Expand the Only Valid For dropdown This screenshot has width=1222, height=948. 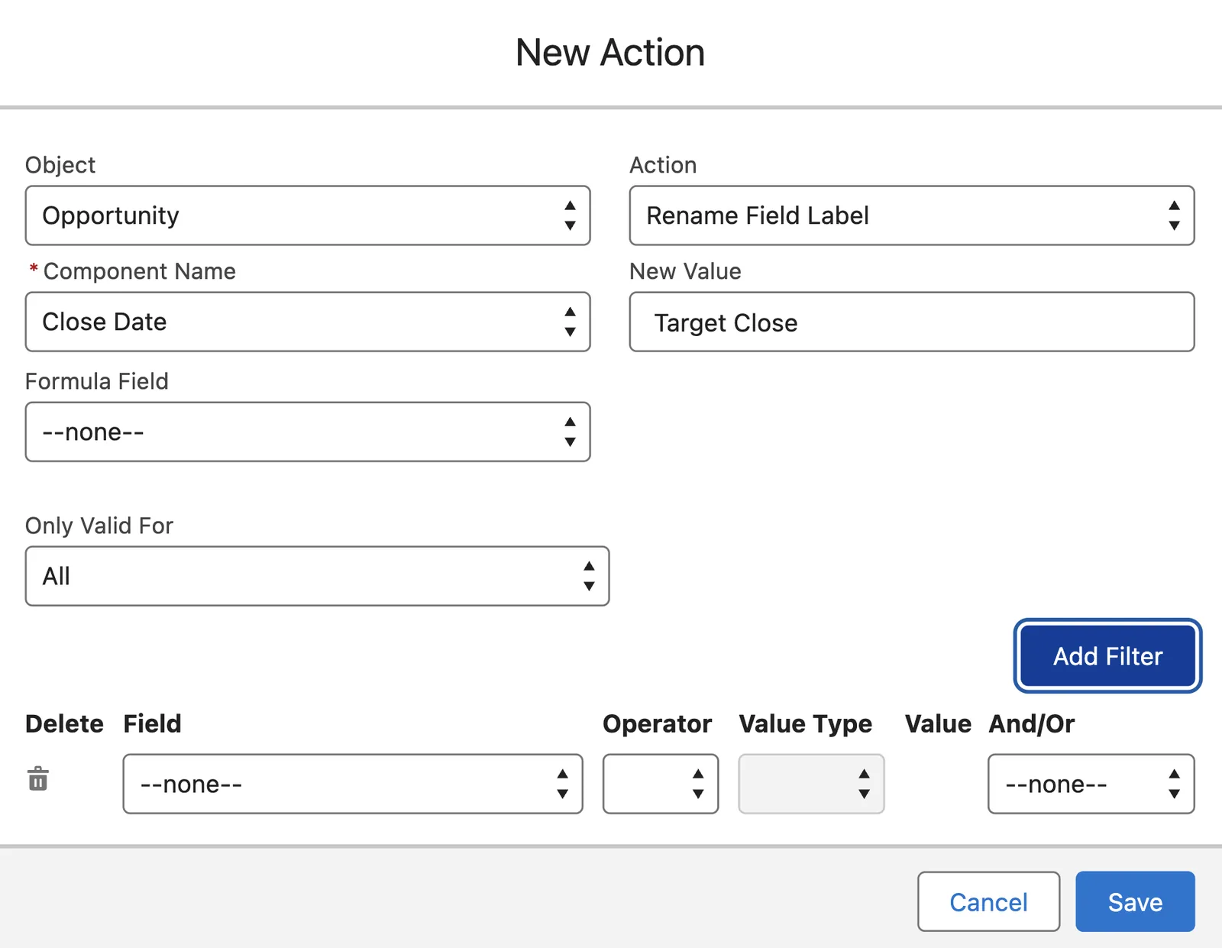pos(317,576)
